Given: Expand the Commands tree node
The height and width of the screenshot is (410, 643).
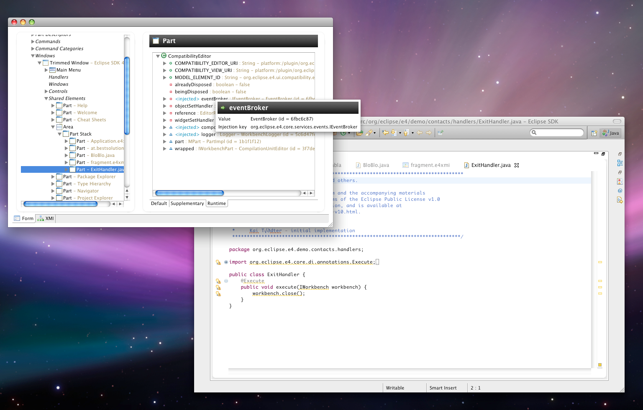Looking at the screenshot, I should (33, 42).
